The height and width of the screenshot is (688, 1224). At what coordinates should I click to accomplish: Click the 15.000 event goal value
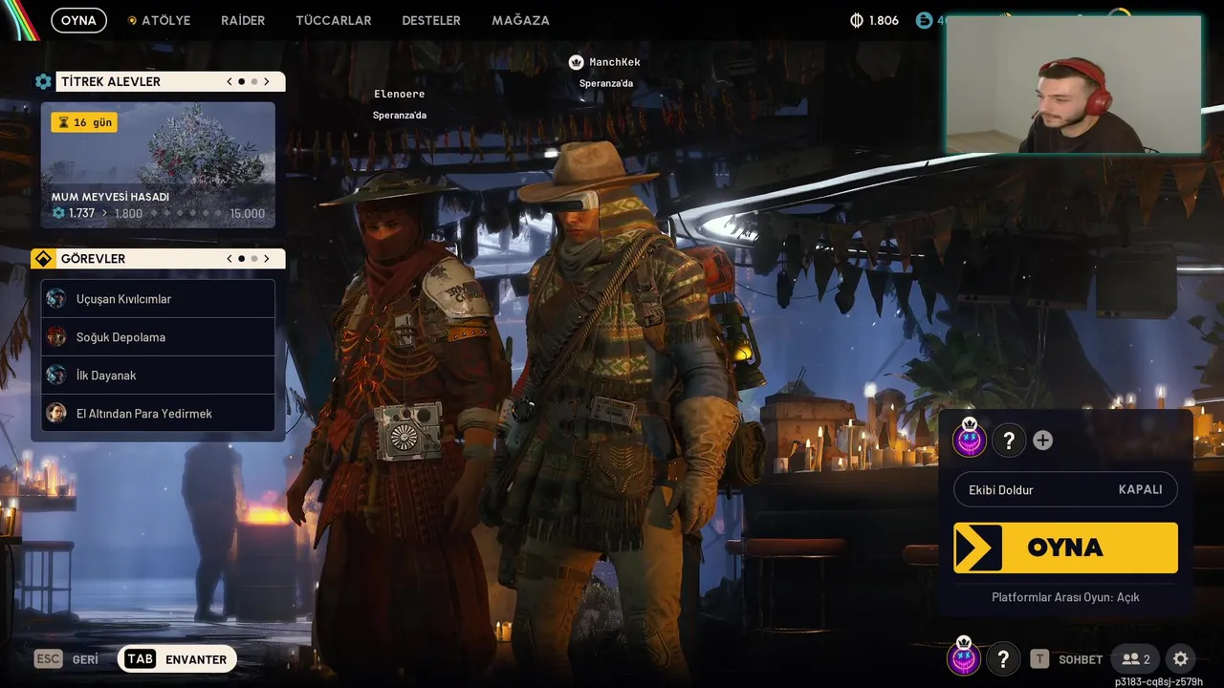tap(247, 213)
